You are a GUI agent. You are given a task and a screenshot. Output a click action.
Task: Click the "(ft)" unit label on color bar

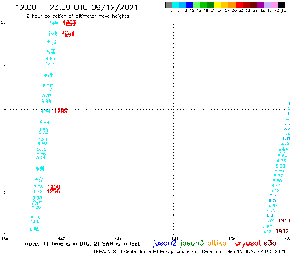pyautogui.click(x=283, y=10)
